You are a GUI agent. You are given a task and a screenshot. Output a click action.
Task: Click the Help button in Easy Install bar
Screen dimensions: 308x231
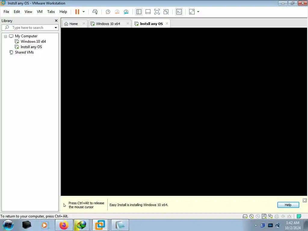pyautogui.click(x=288, y=205)
